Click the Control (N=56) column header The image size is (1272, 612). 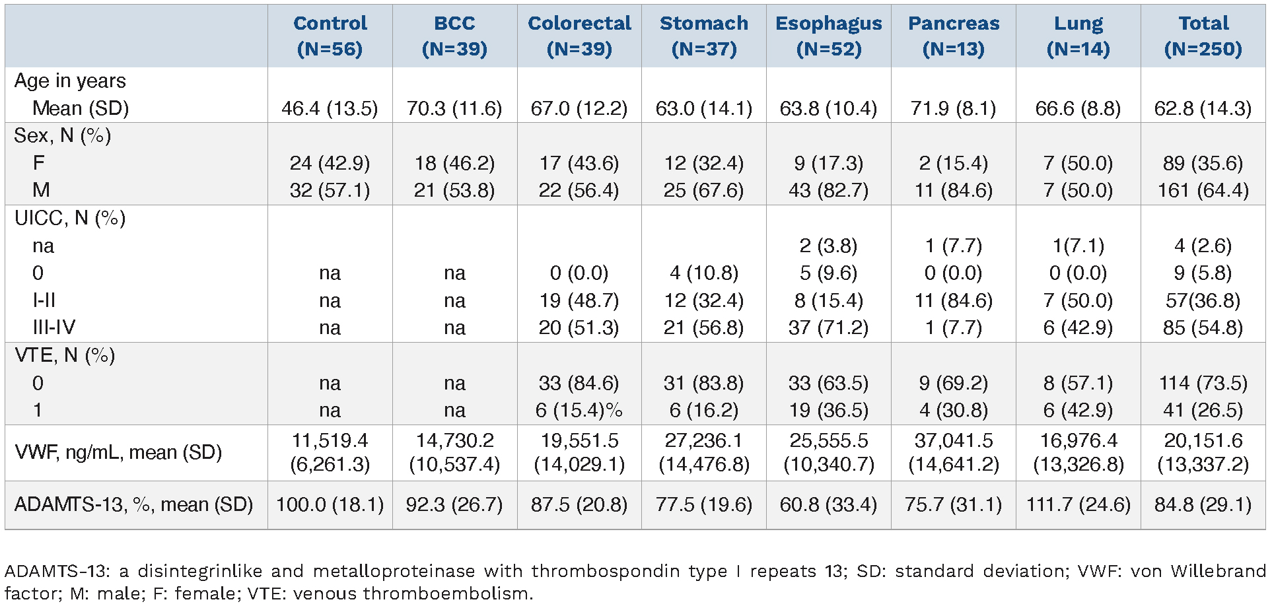(330, 36)
